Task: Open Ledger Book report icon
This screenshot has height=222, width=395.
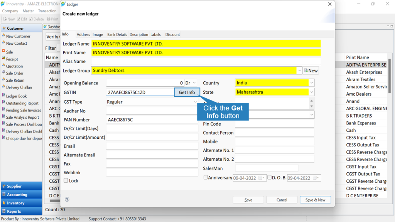Action: pyautogui.click(x=3, y=96)
